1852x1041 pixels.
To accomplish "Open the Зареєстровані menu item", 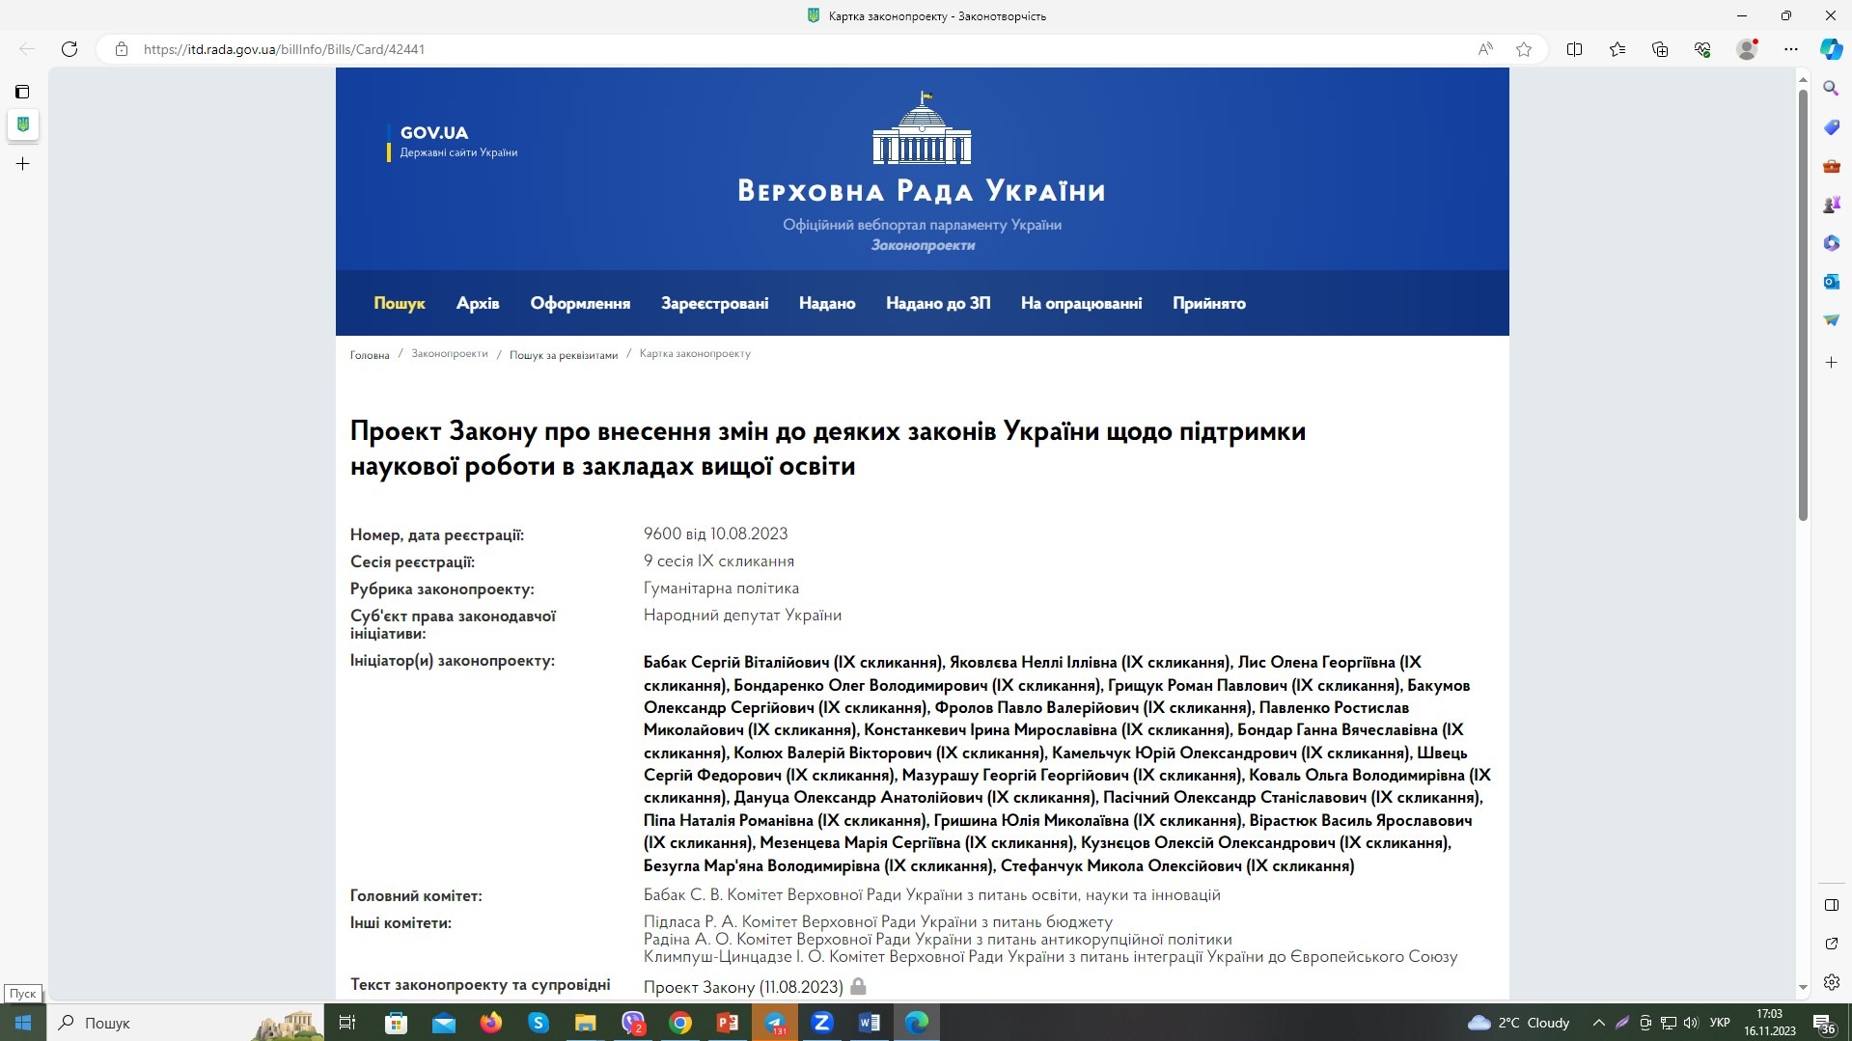I will coord(715,303).
